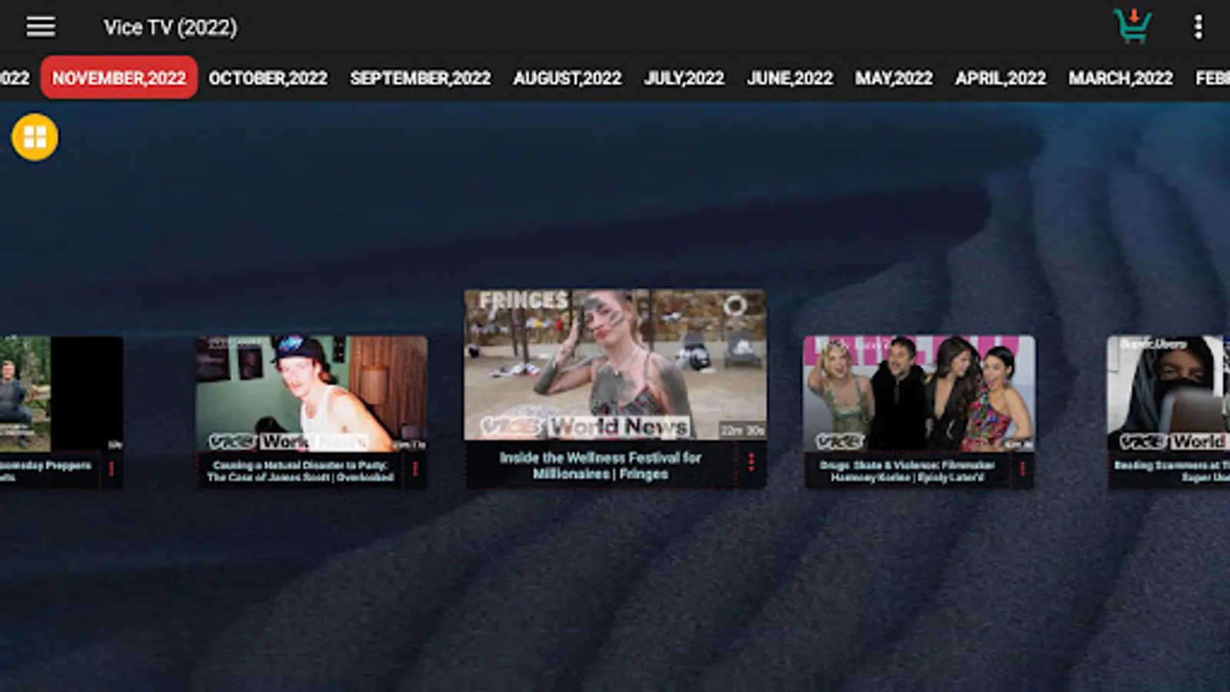Switch to the OCTOBER,2022 tab
Viewport: 1230px width, 692px height.
268,78
